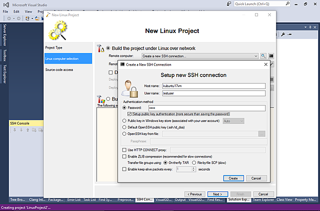Click the navigate backward toolbar icon
The height and width of the screenshot is (211, 320).
click(x=9, y=18)
